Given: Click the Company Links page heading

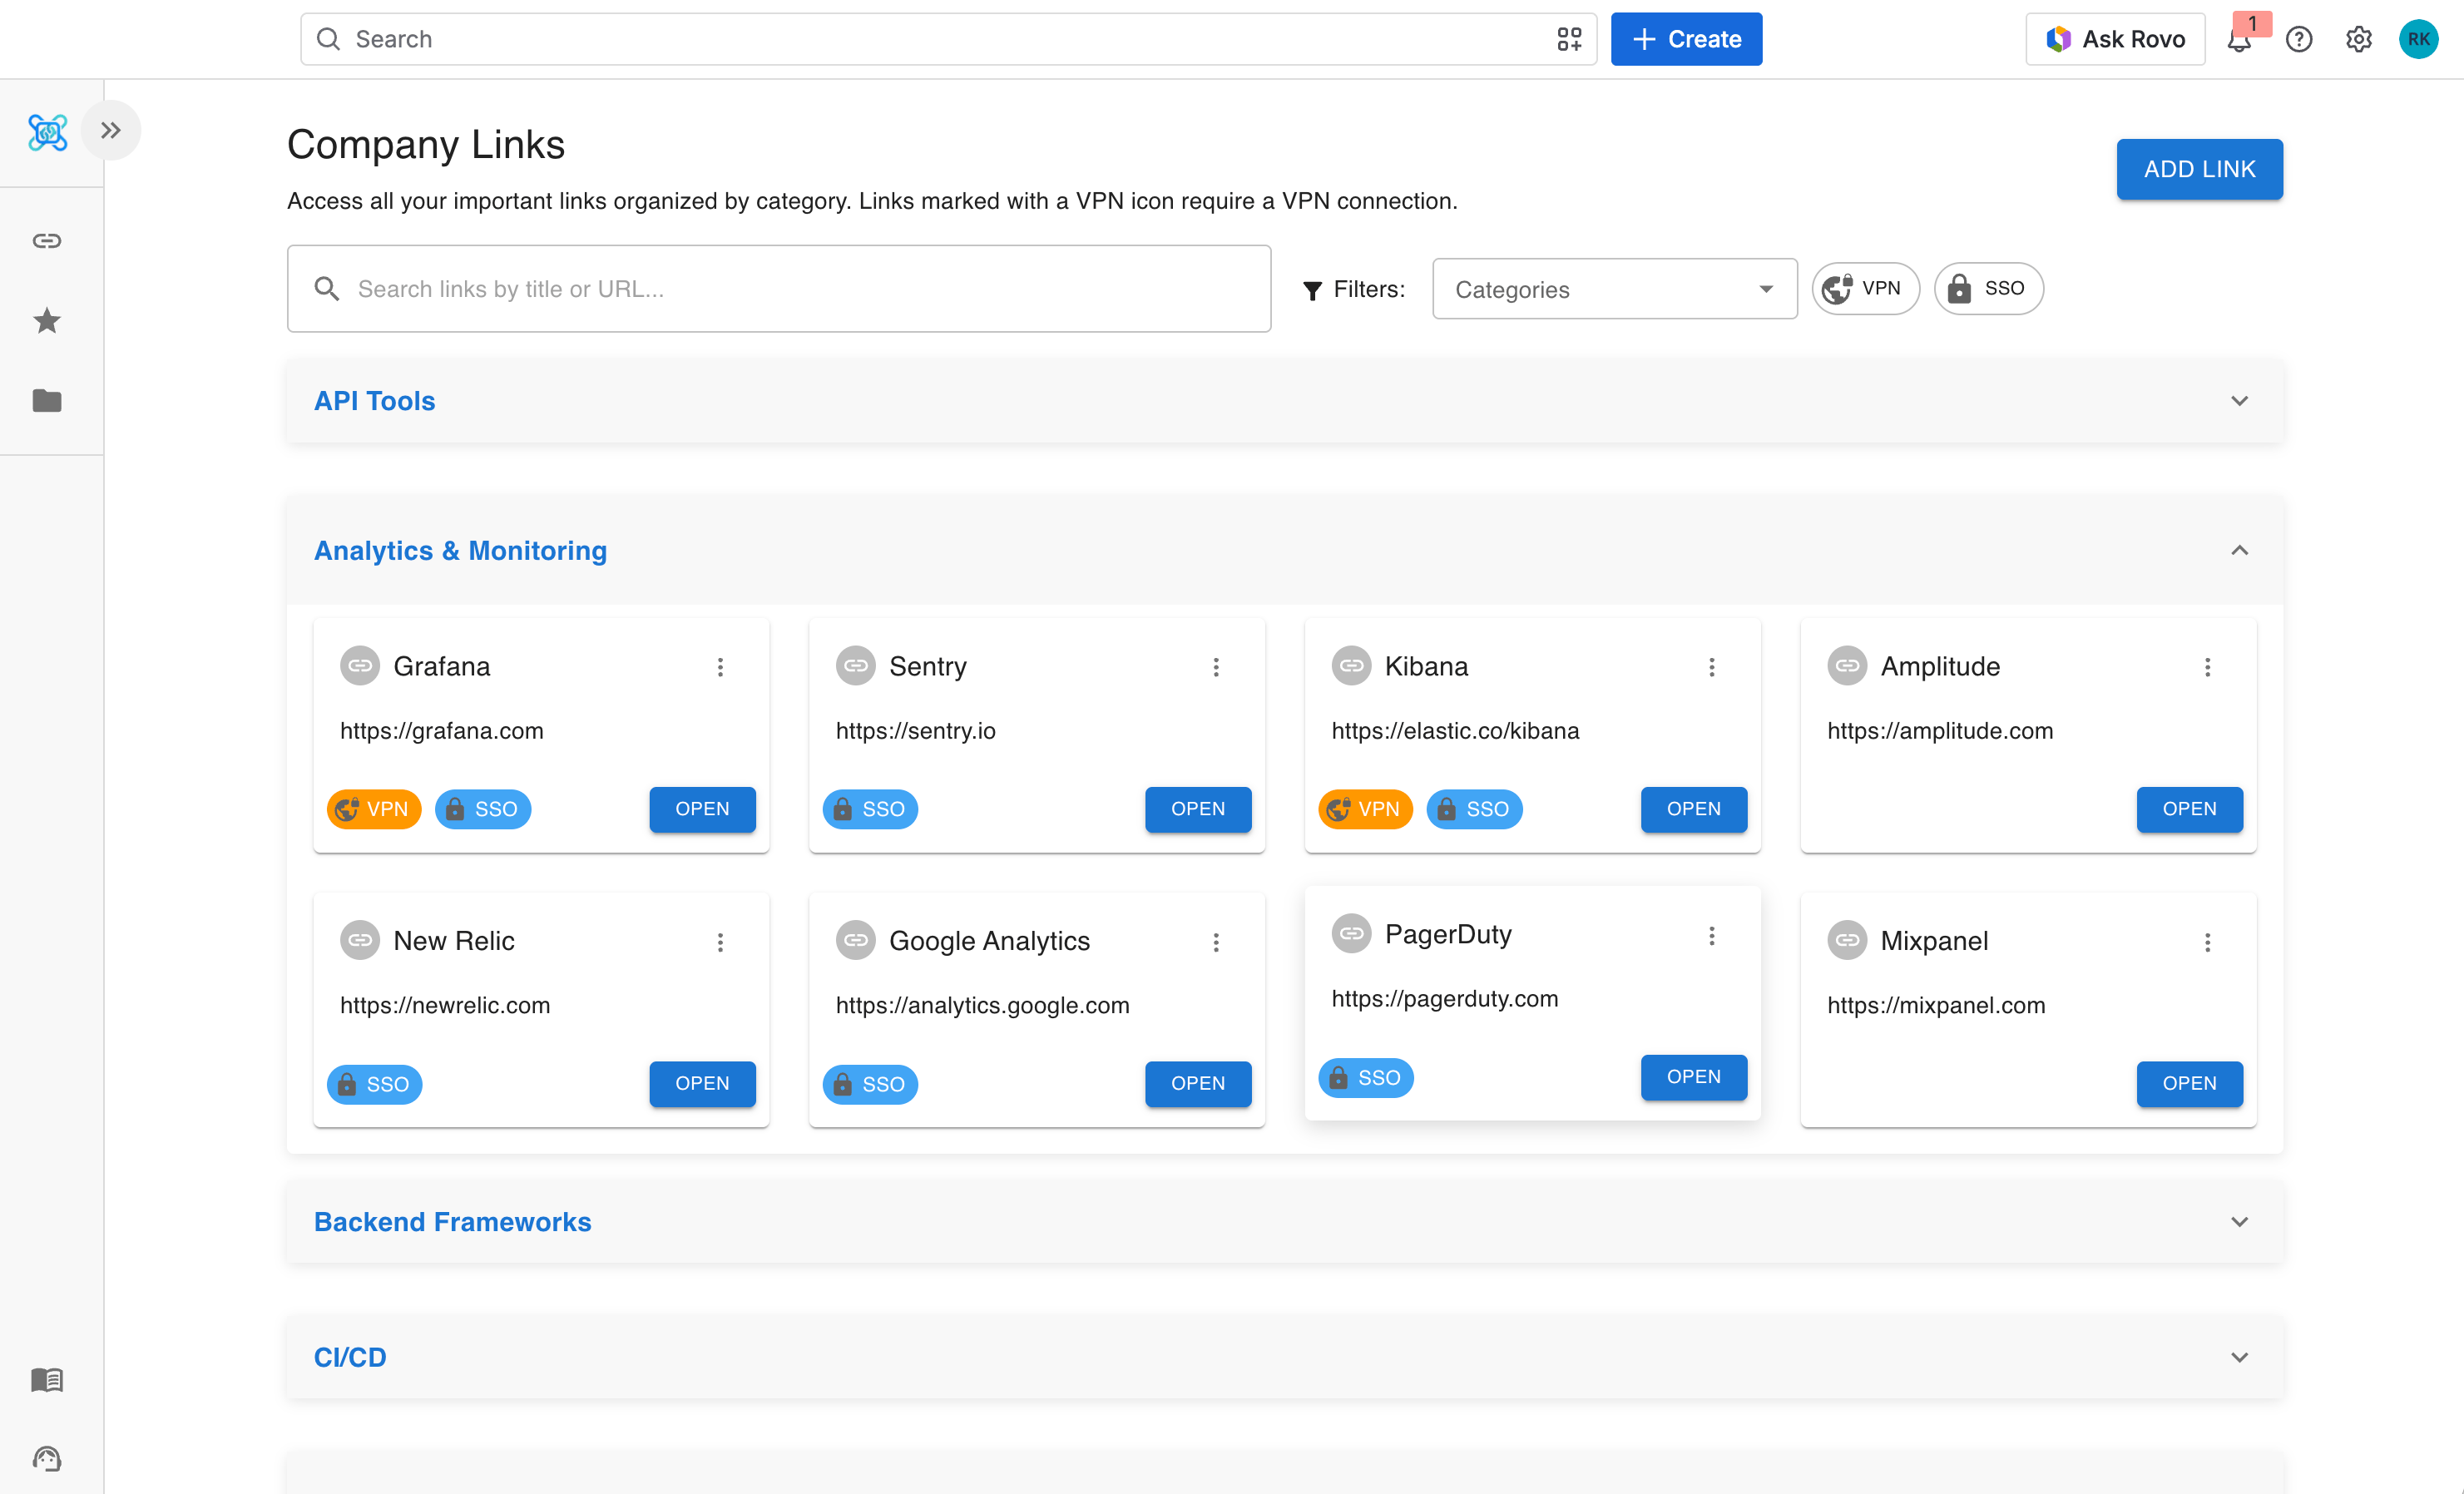Looking at the screenshot, I should coord(426,145).
